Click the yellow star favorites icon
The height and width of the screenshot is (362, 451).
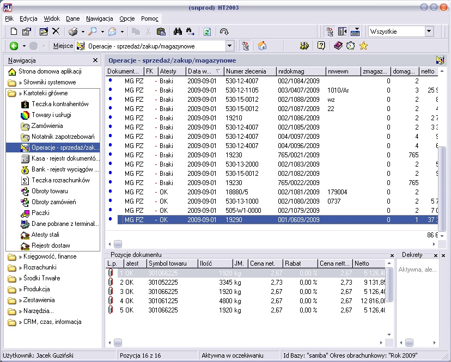[x=363, y=46]
